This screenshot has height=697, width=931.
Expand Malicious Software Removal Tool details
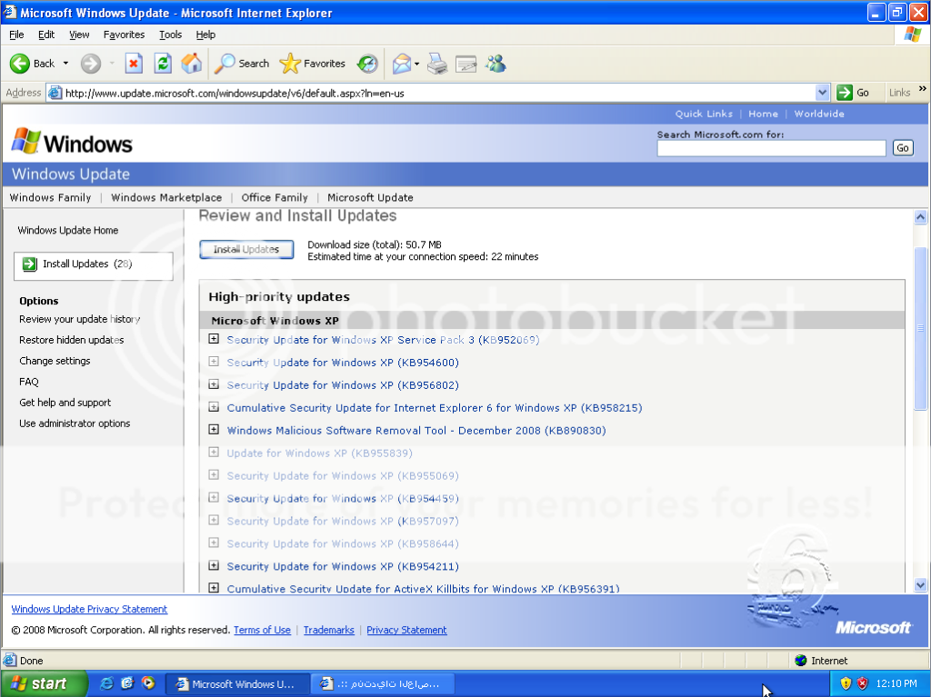click(x=214, y=429)
